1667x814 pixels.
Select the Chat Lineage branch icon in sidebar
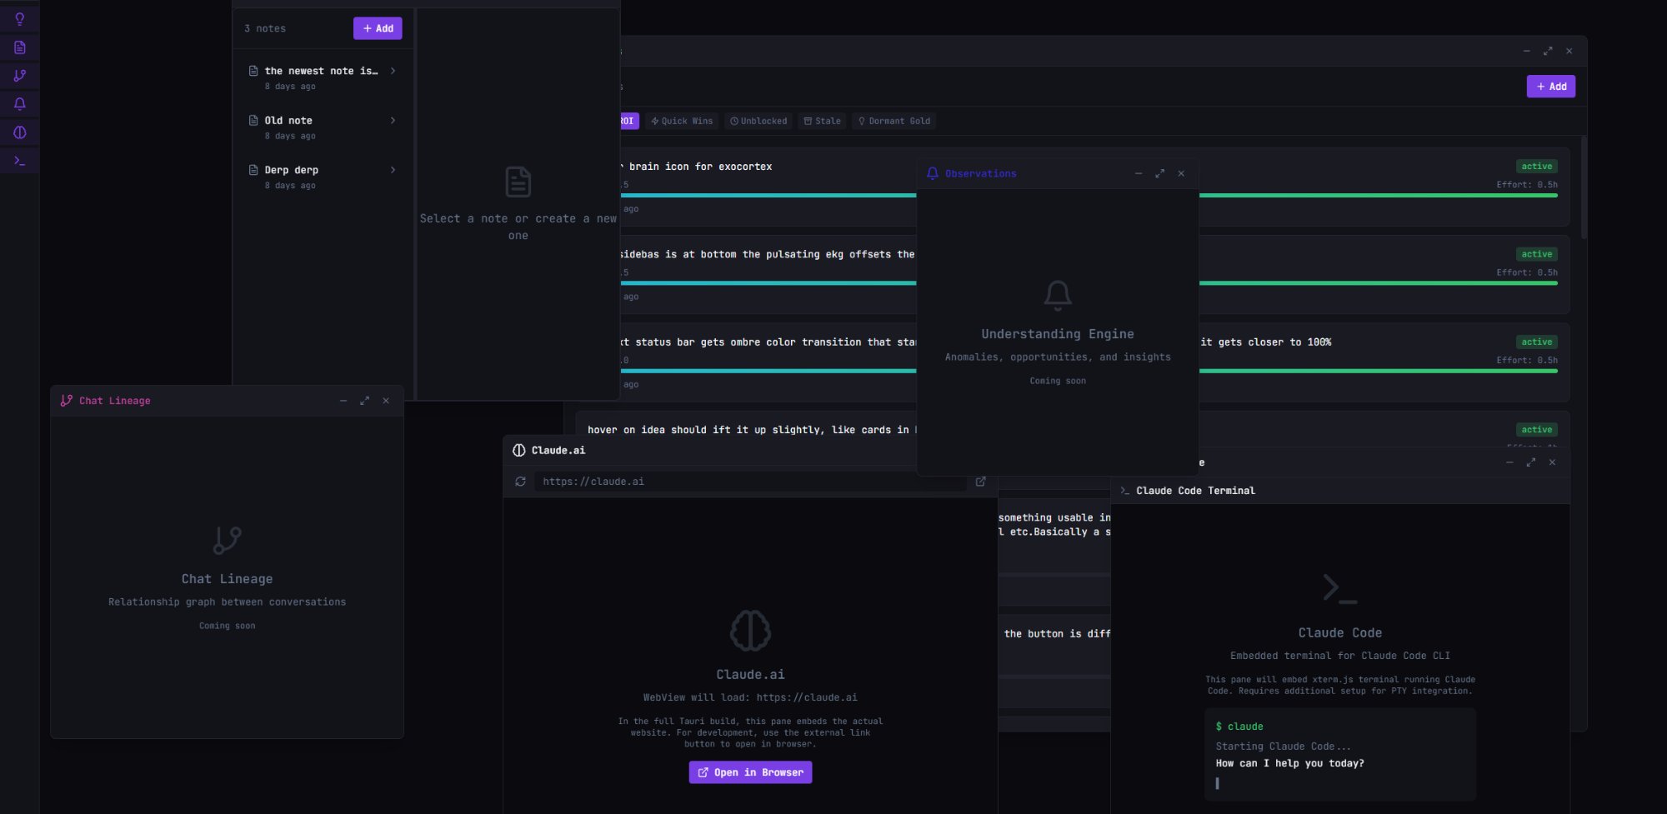(18, 76)
